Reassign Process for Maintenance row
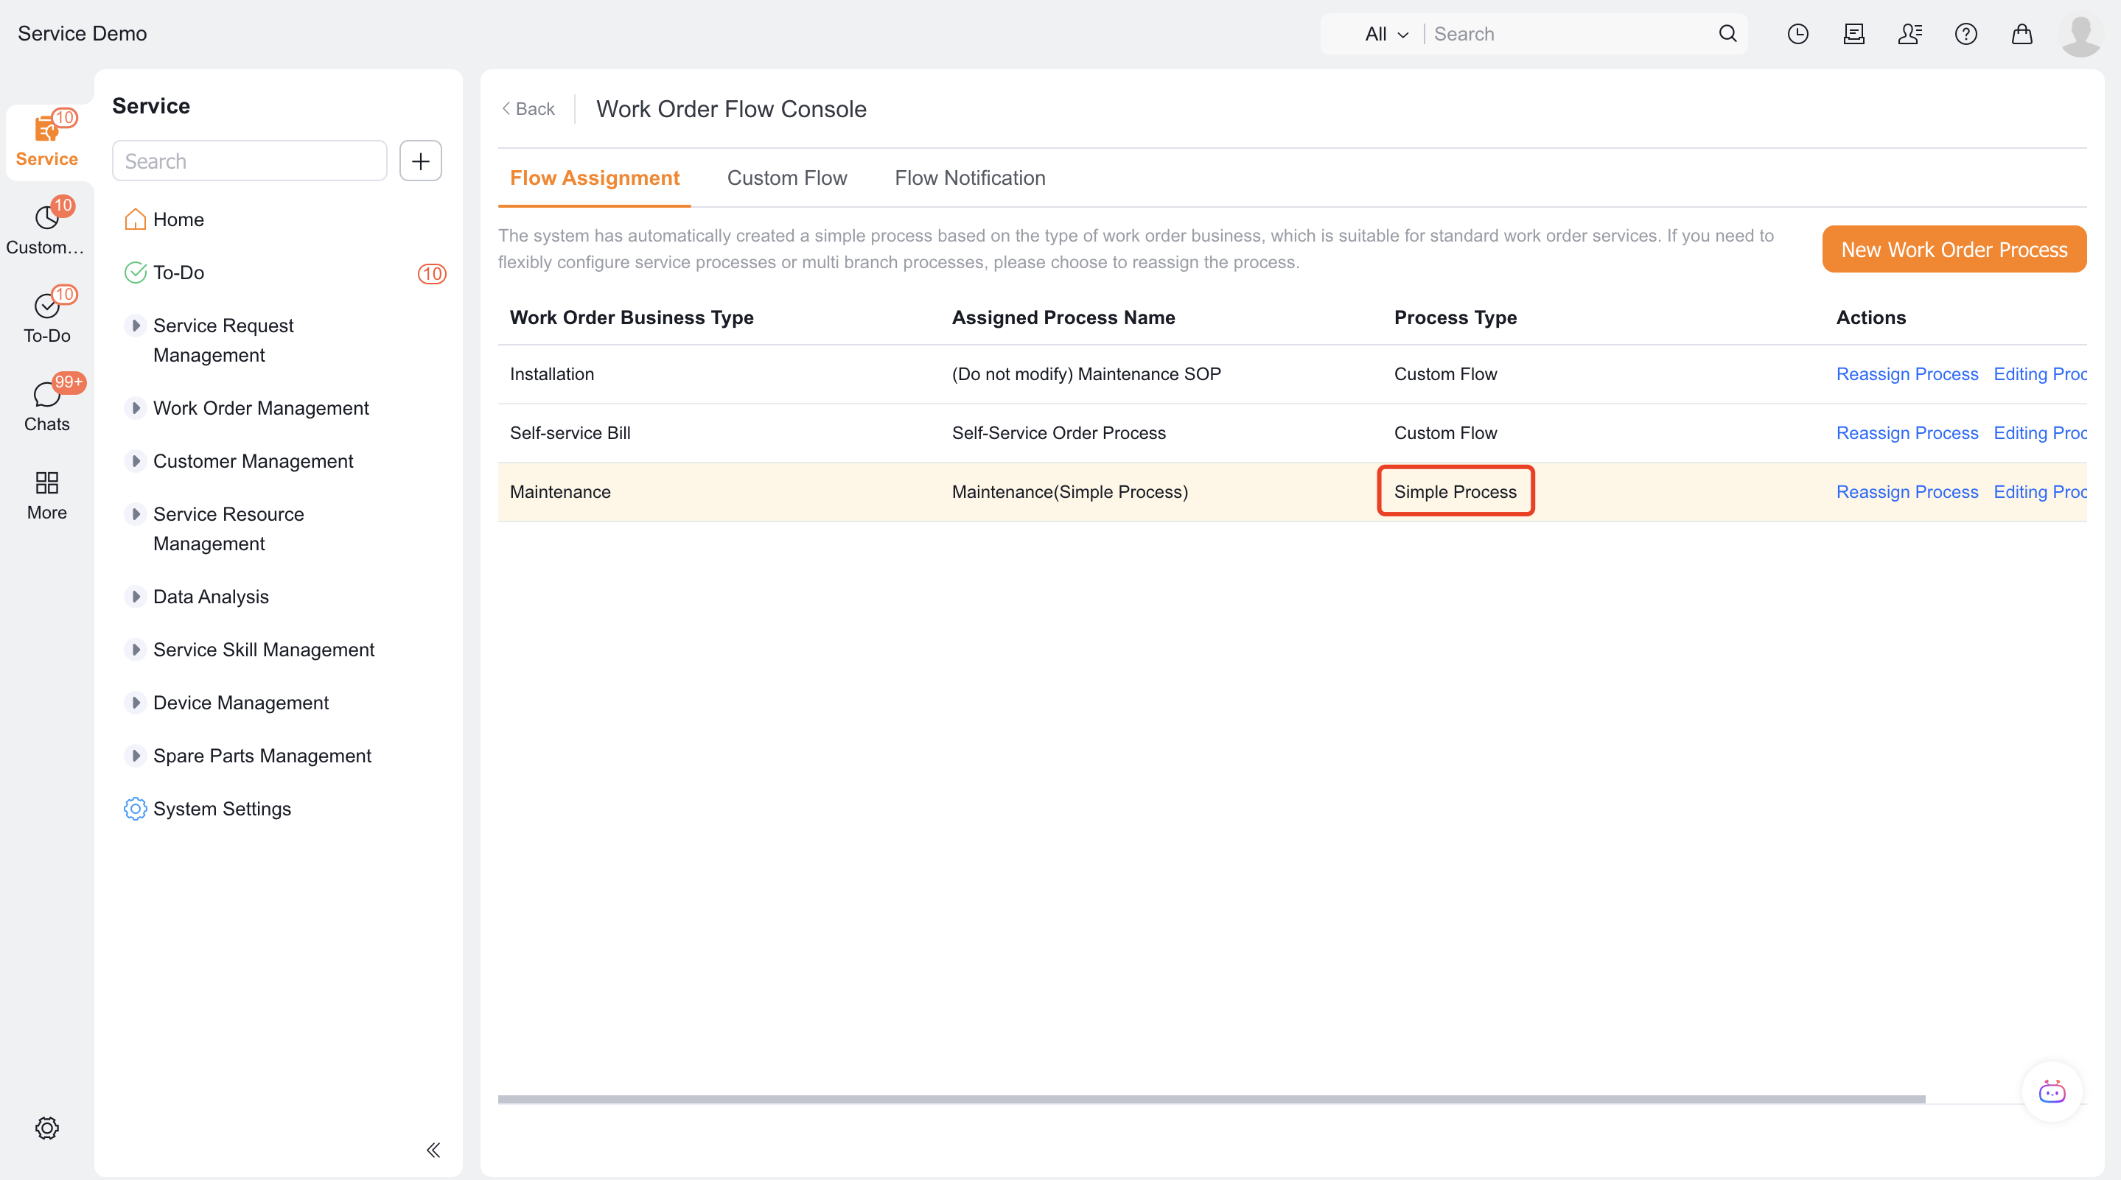Image resolution: width=2121 pixels, height=1180 pixels. [x=1907, y=492]
